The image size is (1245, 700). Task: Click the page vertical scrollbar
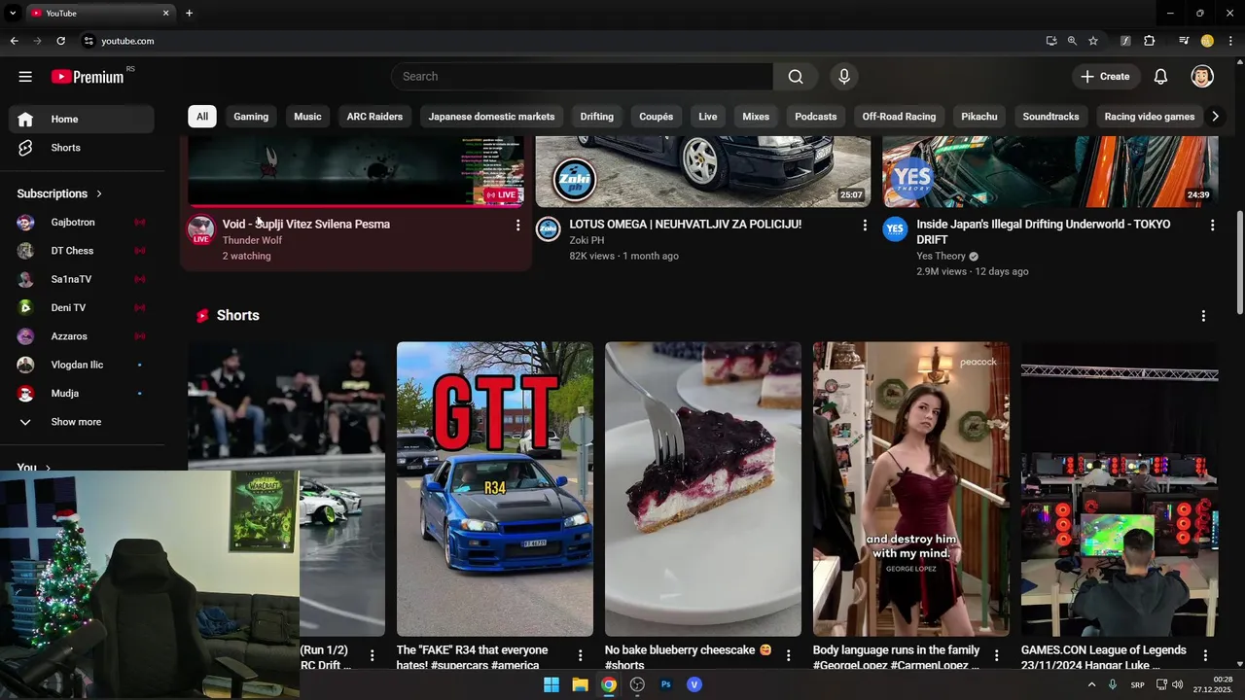coord(1239,261)
